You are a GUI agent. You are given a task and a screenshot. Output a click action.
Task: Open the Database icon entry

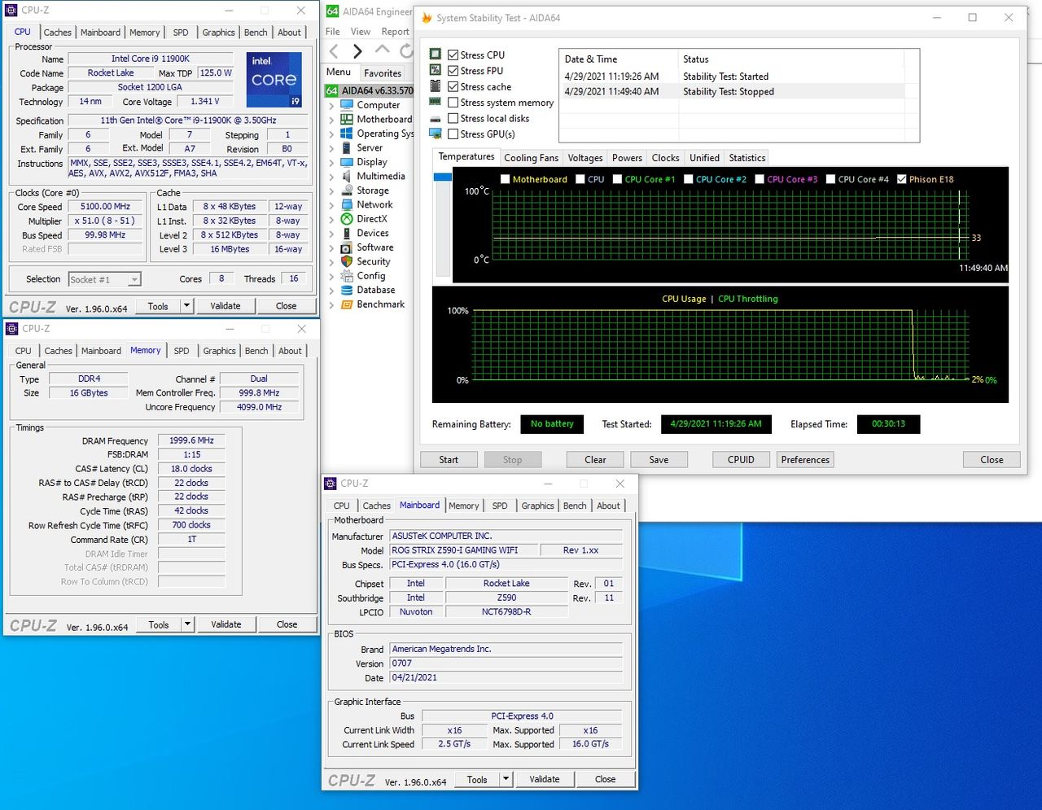347,290
